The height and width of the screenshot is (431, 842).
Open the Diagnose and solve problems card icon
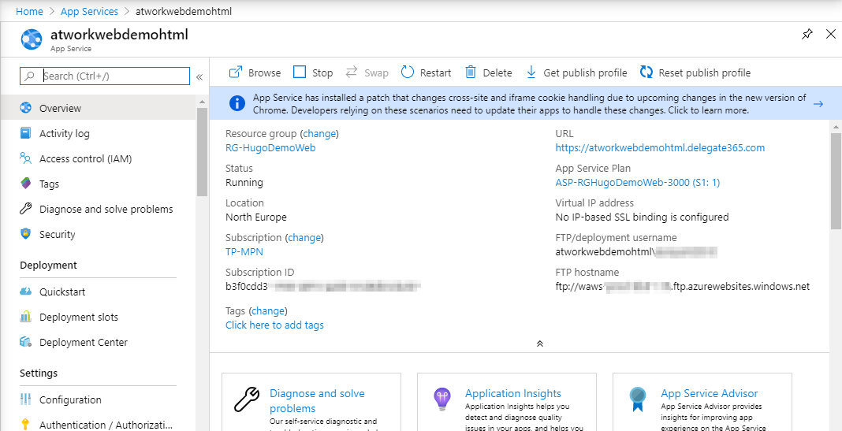tap(247, 399)
